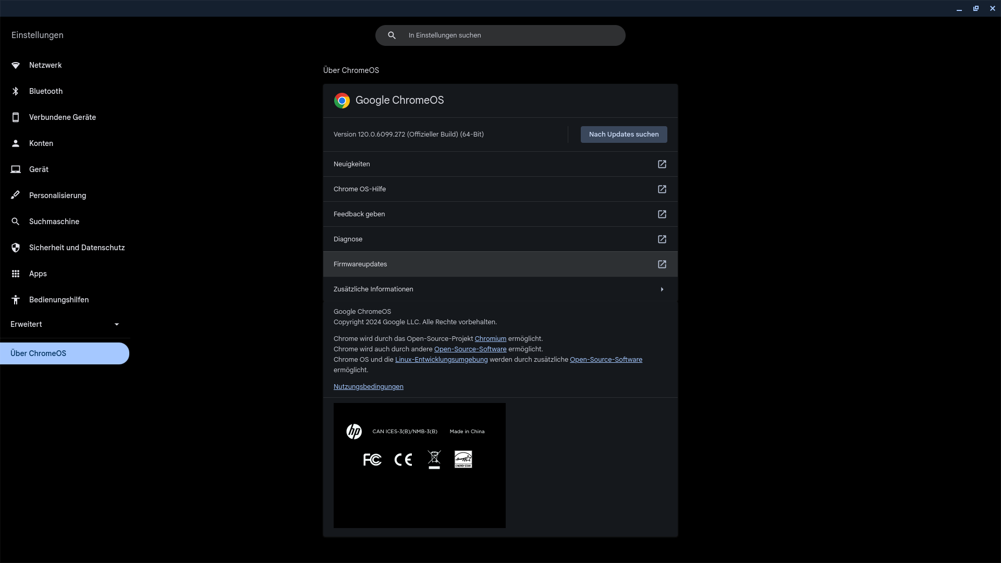This screenshot has height=563, width=1001.
Task: Click the paintbrush Personalisierung icon
Action: pyautogui.click(x=16, y=195)
